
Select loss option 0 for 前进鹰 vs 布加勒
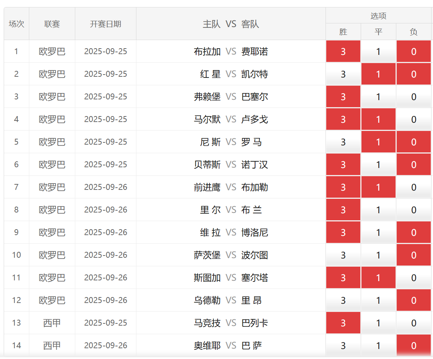pyautogui.click(x=413, y=187)
